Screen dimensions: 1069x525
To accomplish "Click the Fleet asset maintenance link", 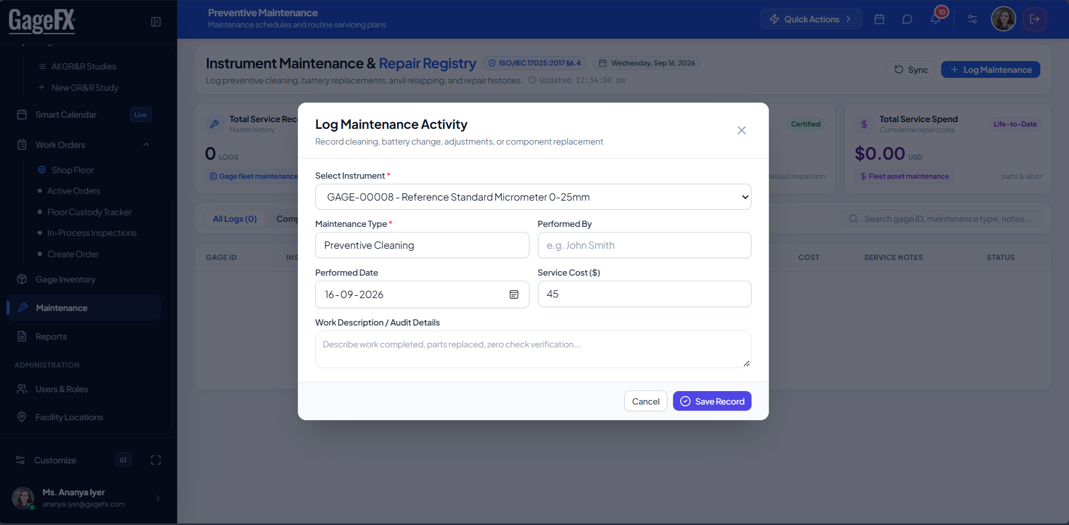I will click(x=904, y=176).
